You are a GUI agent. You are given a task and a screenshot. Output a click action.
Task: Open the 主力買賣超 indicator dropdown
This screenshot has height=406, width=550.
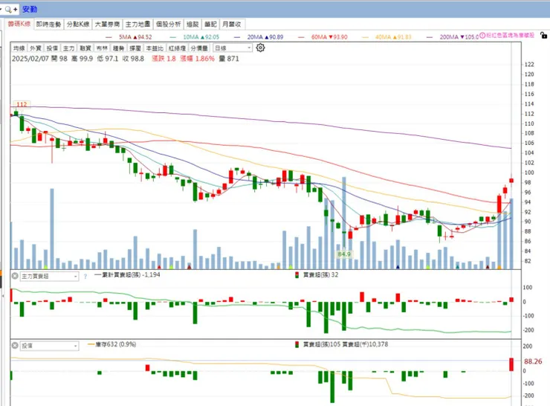coord(49,277)
